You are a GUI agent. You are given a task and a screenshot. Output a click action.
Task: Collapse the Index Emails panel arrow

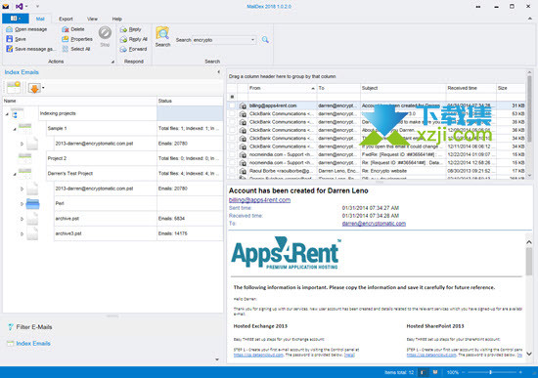click(218, 72)
